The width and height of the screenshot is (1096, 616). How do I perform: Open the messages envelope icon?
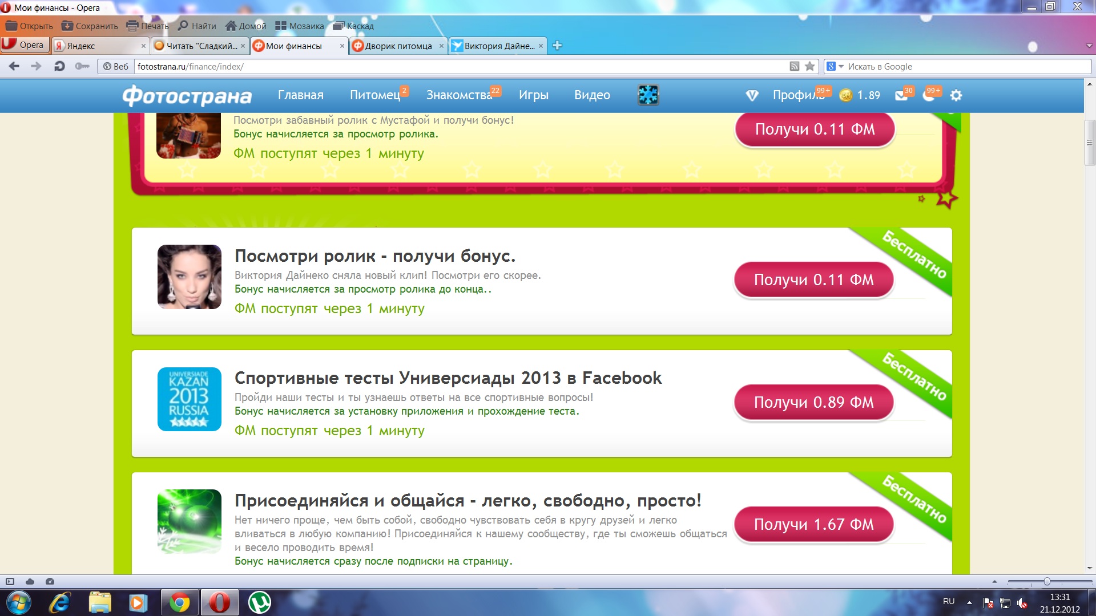pyautogui.click(x=901, y=96)
